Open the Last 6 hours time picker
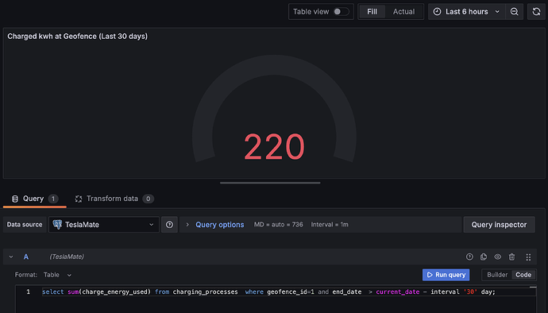Screen dimensions: 548x313 point(466,12)
